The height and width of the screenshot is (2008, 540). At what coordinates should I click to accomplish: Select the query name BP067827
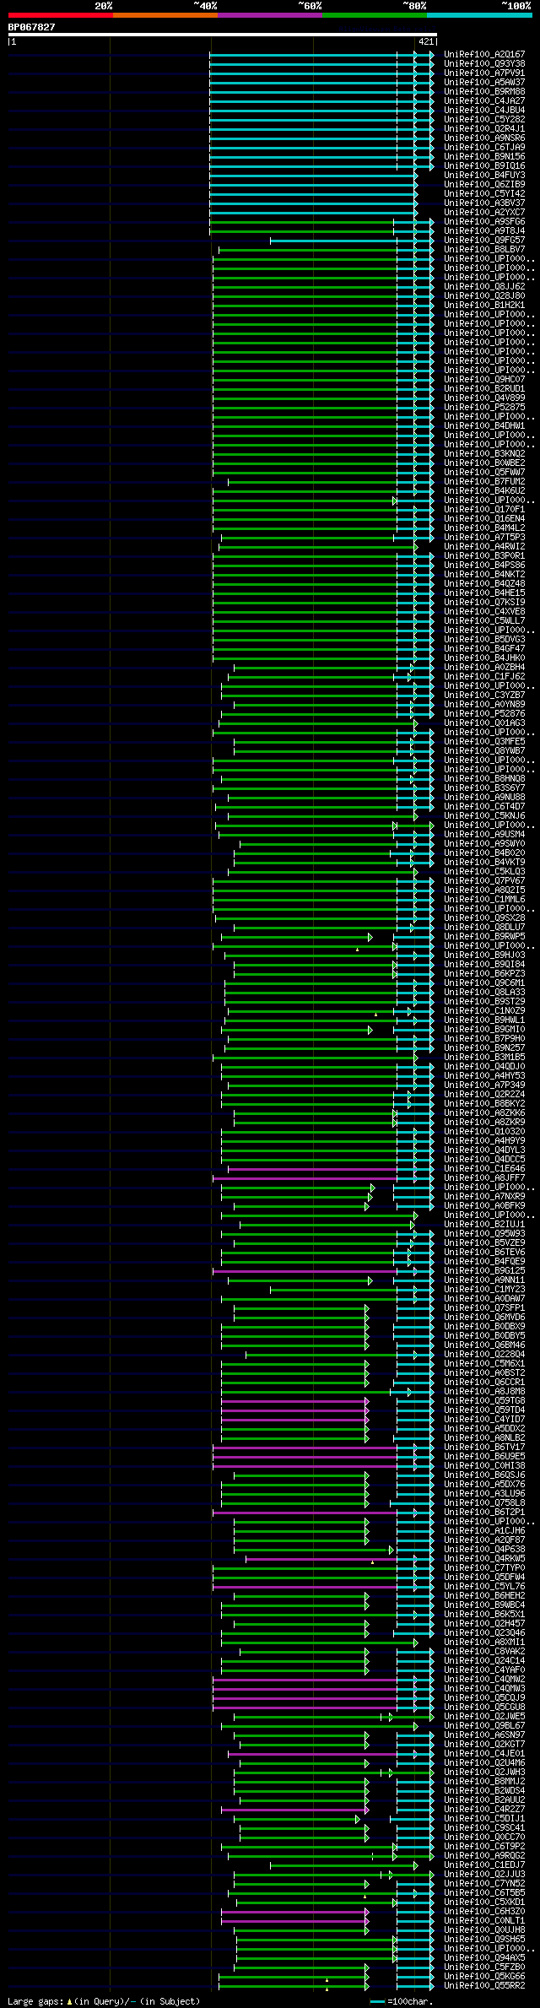click(x=31, y=27)
